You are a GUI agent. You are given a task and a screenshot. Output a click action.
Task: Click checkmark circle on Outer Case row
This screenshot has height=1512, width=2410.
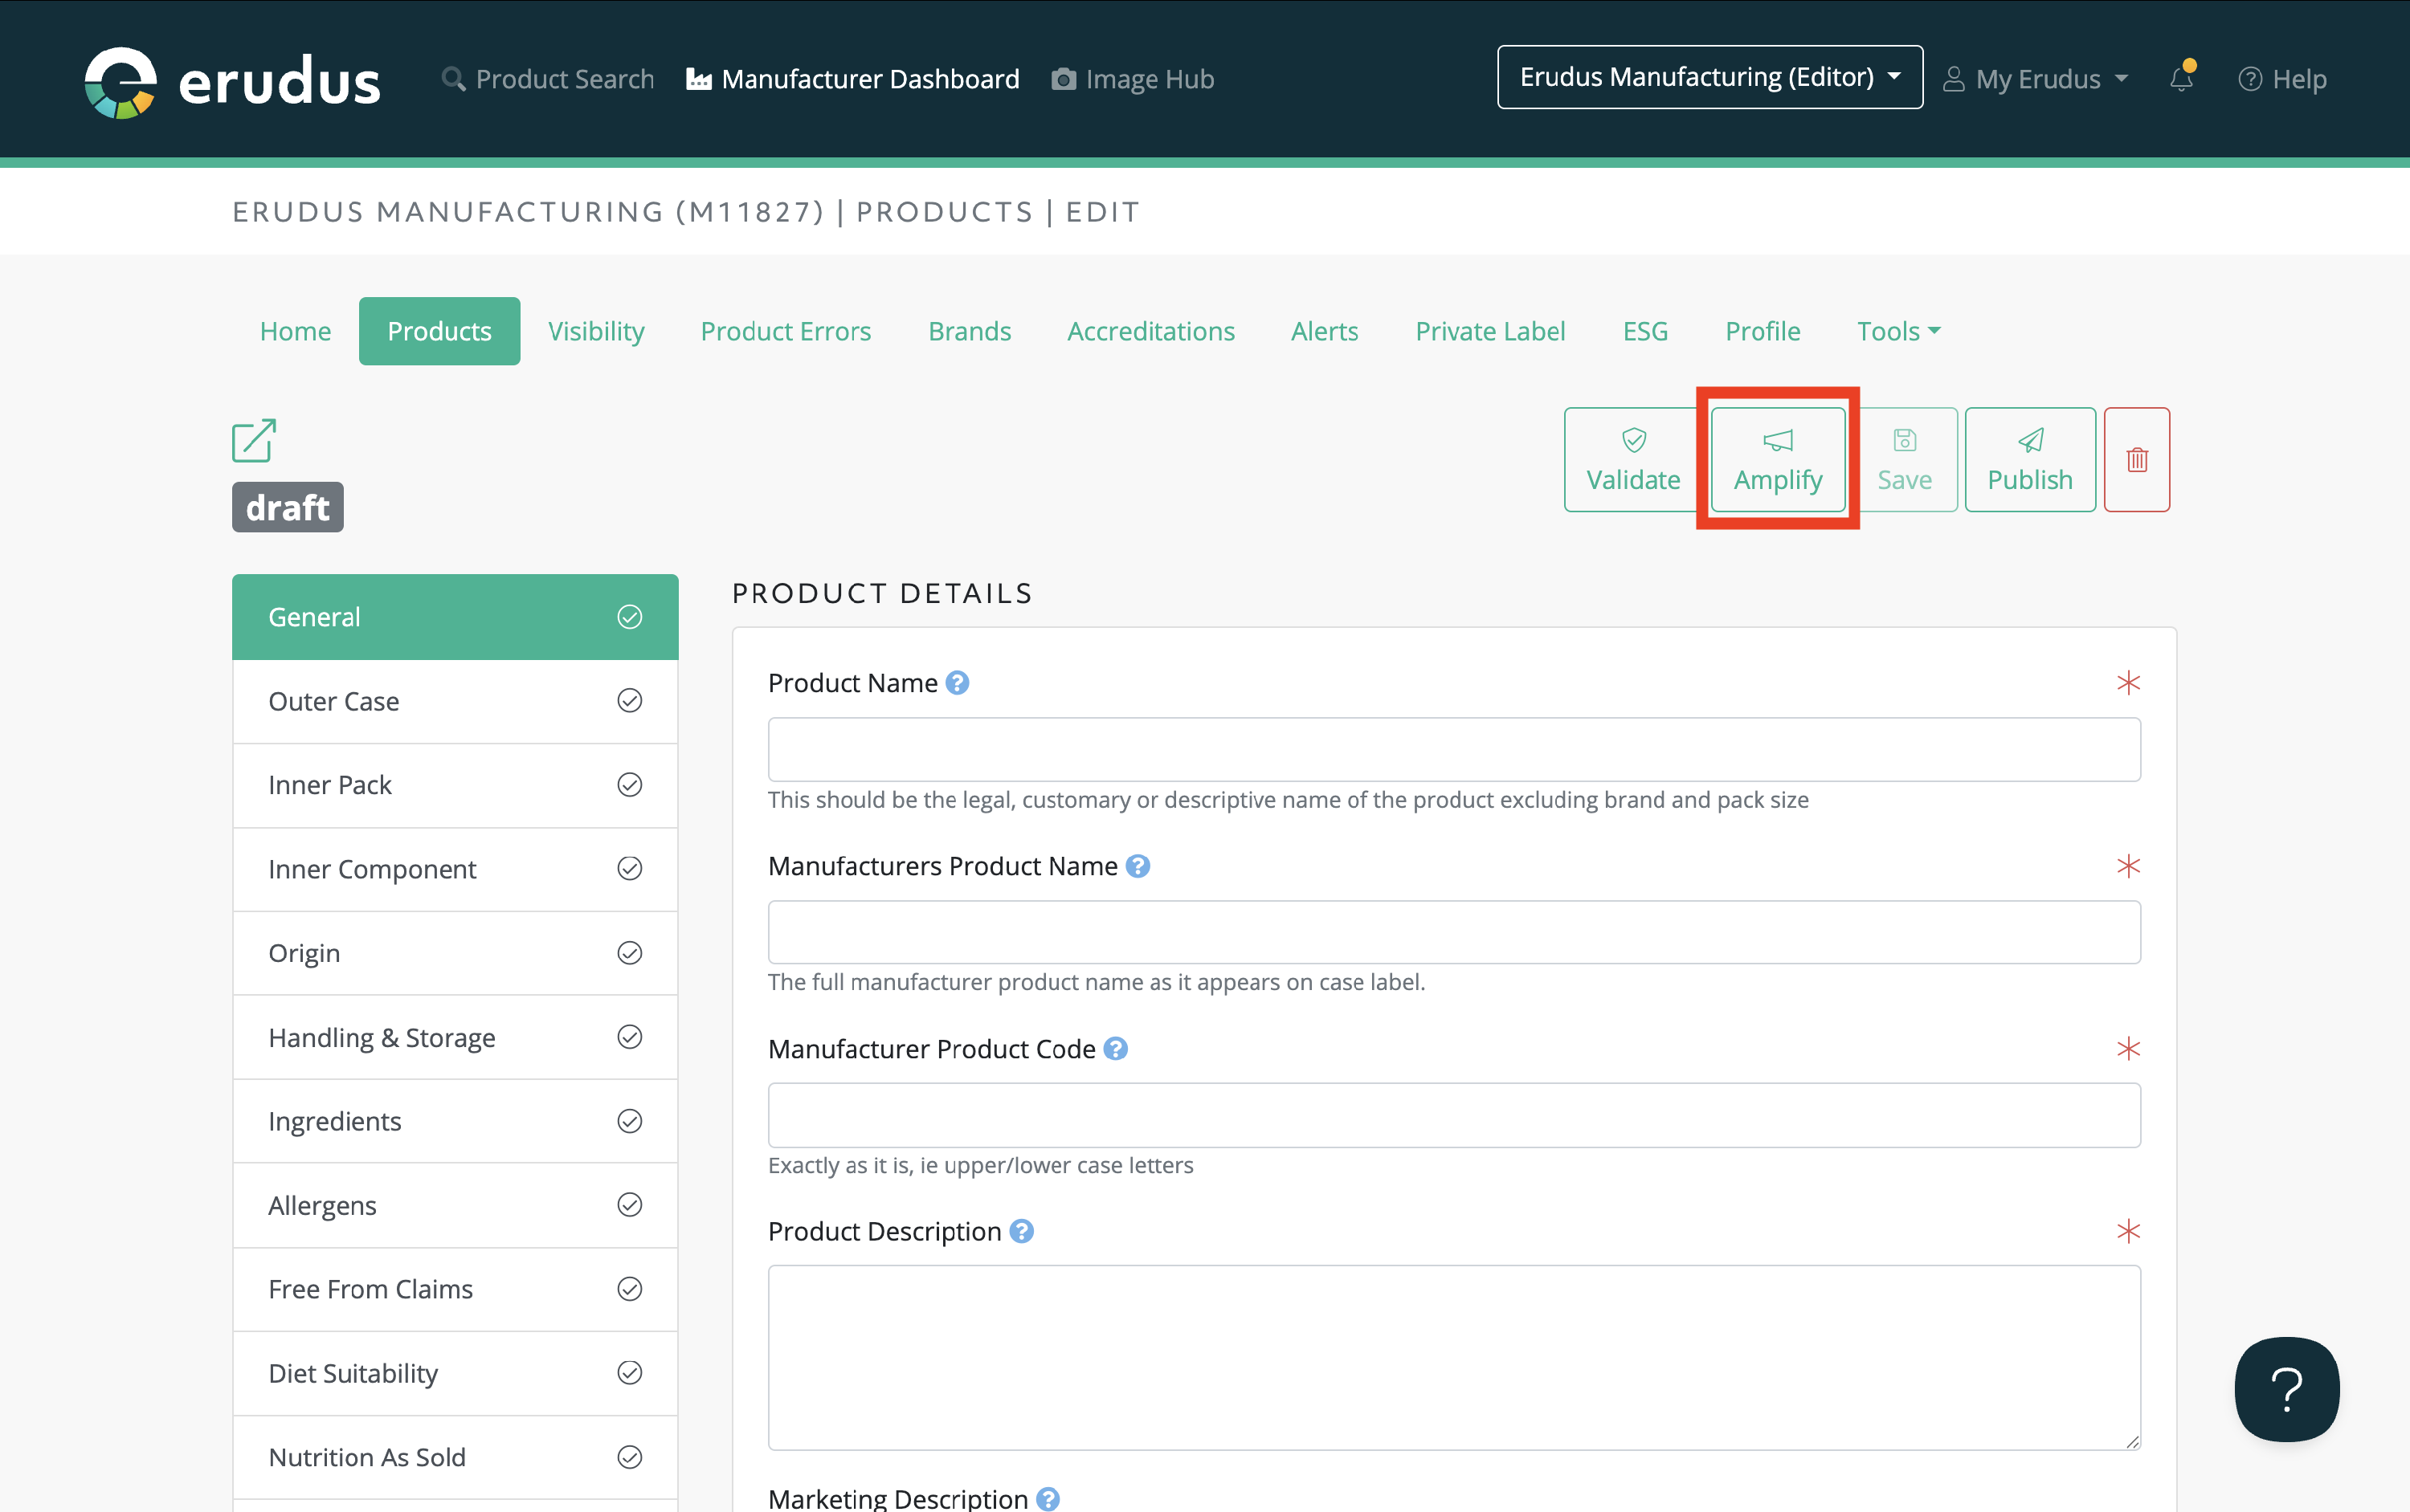[x=629, y=701]
